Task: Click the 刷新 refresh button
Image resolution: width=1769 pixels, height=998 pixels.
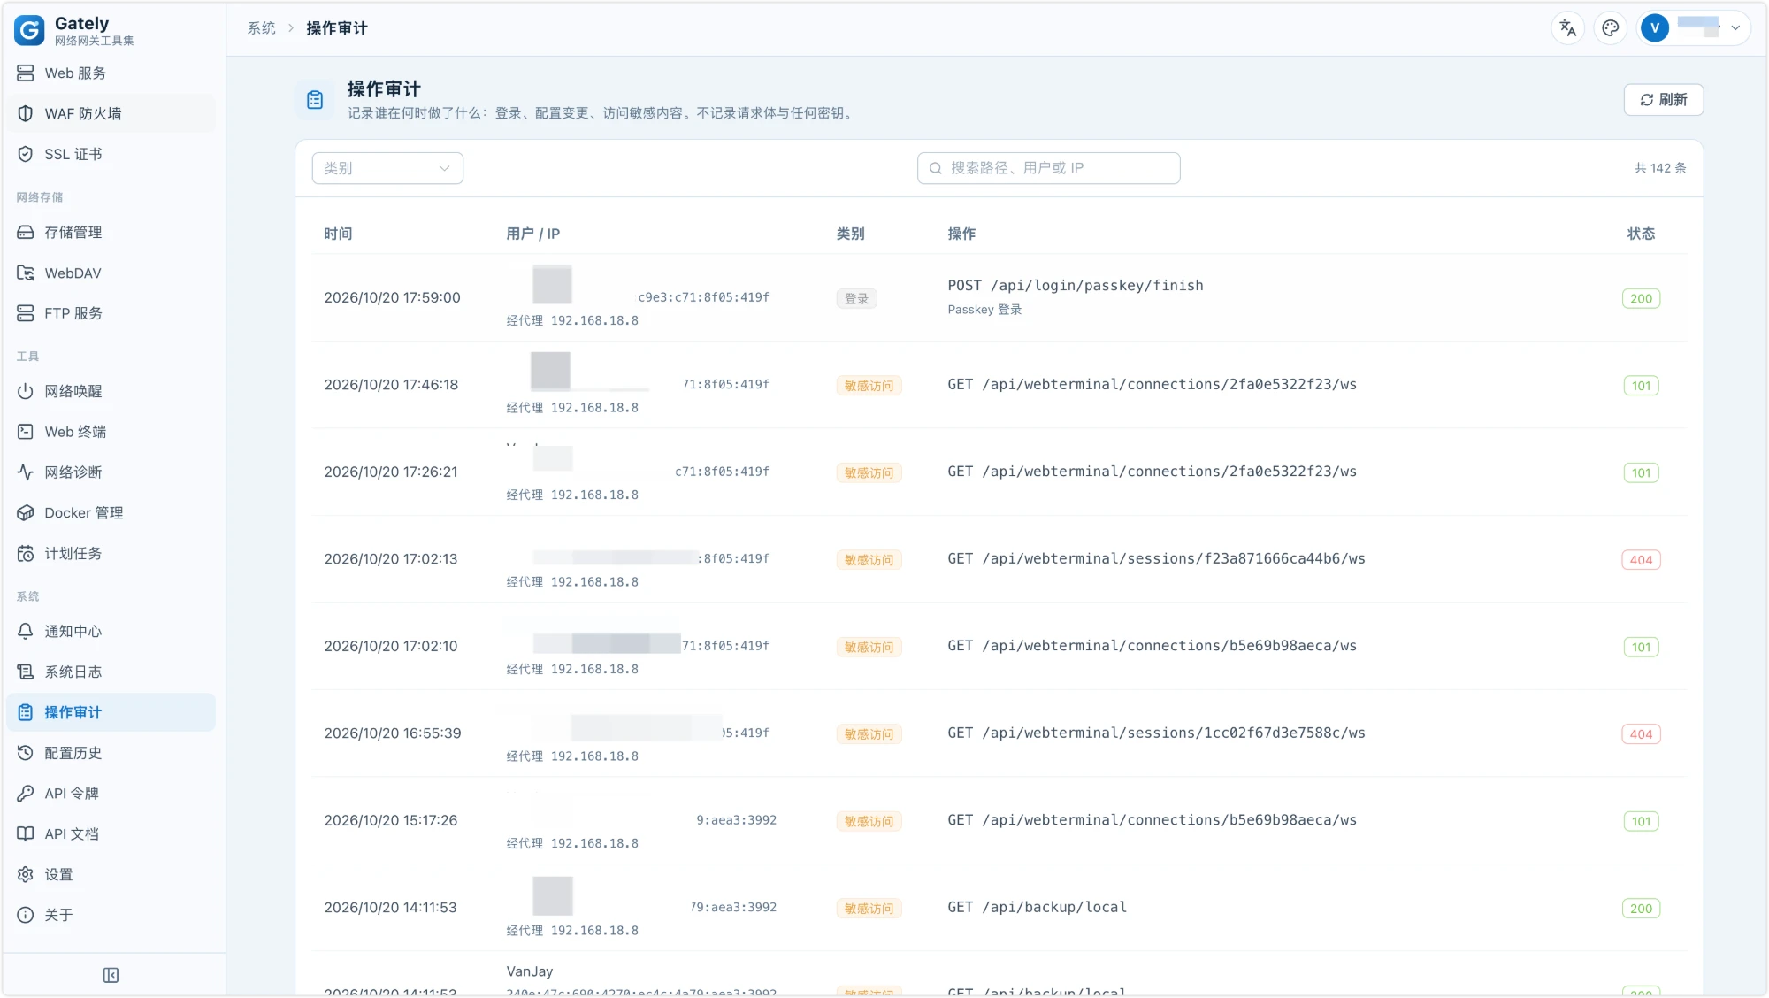Action: click(1663, 100)
